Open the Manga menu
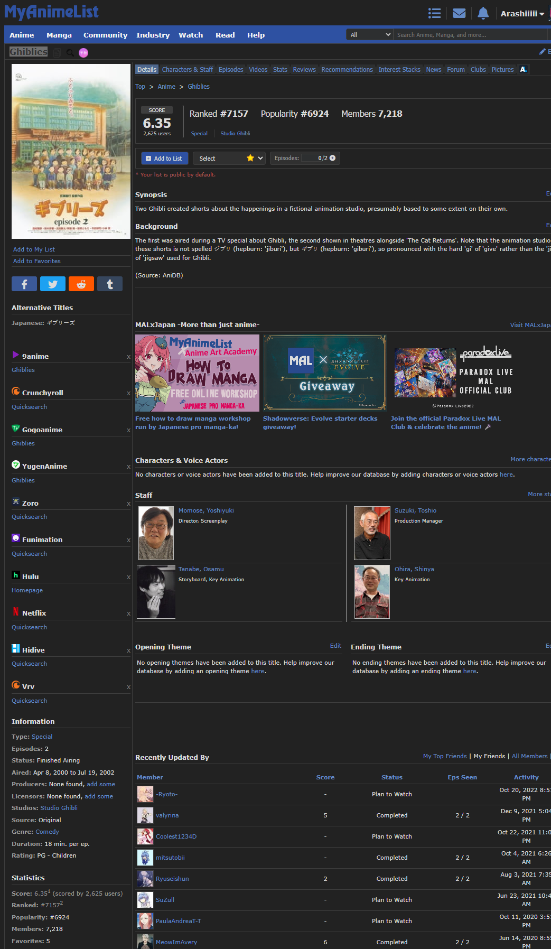Viewport: 551px width, 949px height. point(59,35)
